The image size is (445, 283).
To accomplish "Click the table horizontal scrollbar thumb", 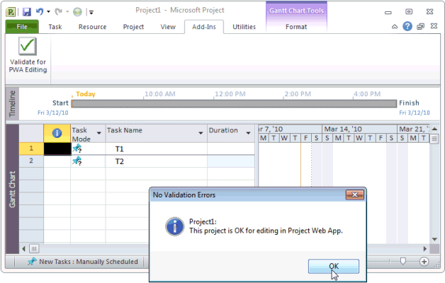I will click(x=34, y=249).
